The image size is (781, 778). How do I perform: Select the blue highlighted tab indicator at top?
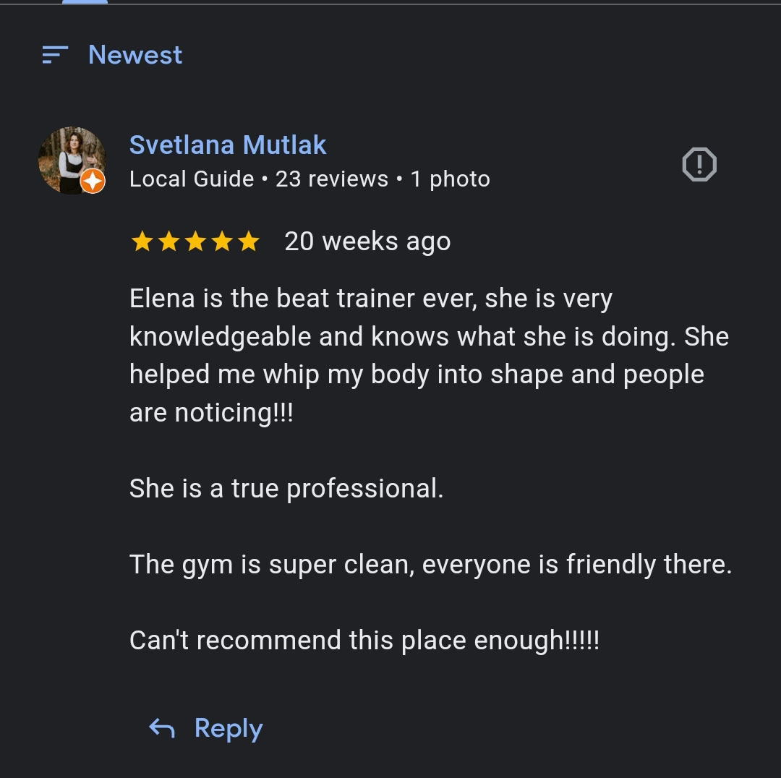(85, 2)
